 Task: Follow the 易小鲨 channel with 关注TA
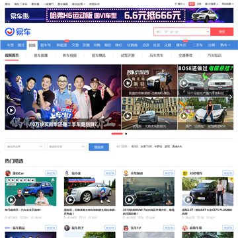[110, 173]
